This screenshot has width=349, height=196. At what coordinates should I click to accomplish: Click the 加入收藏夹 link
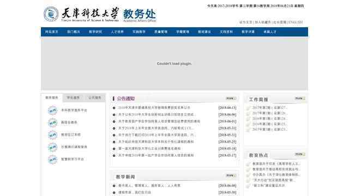[x=263, y=22]
